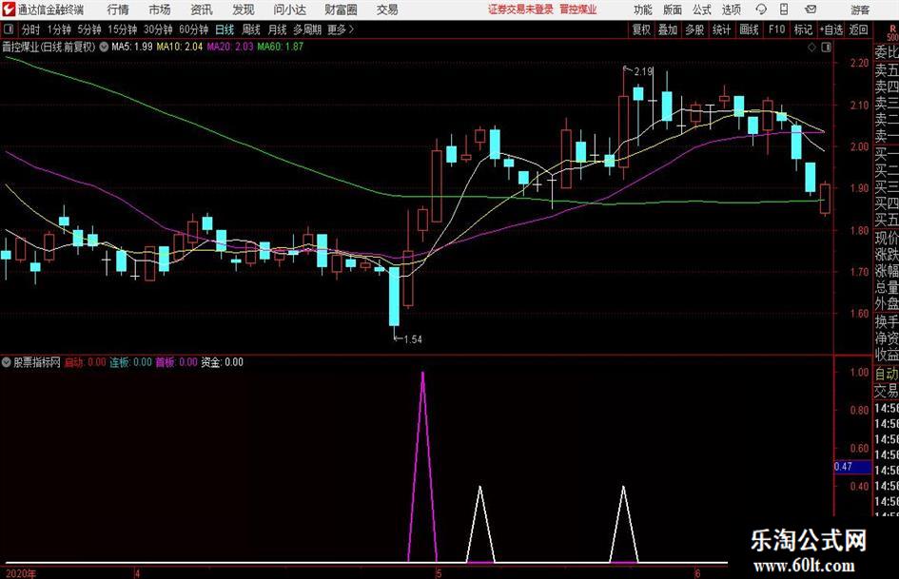Viewport: 899px width, 579px height.
Task: Expand 更多 period options
Action: coord(342,29)
